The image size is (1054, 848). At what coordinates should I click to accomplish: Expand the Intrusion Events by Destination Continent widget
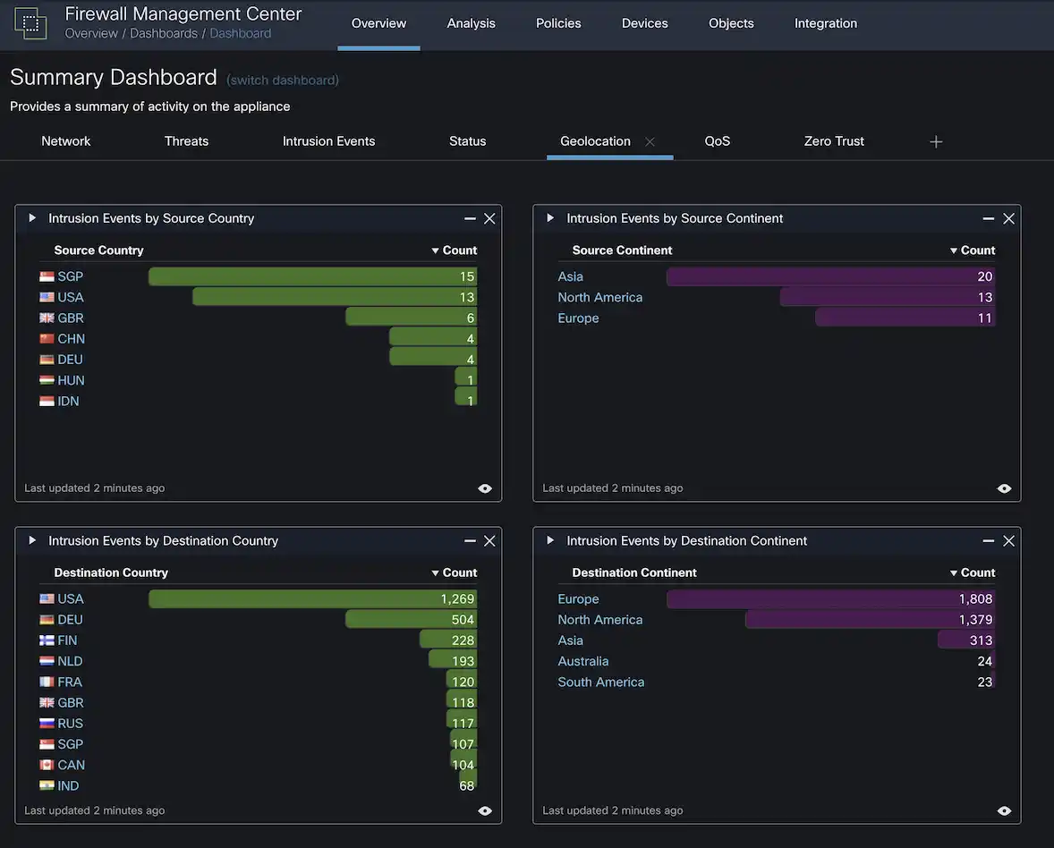(x=549, y=540)
